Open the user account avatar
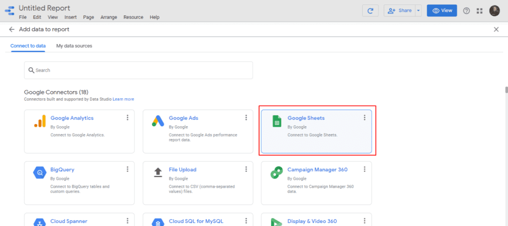The height and width of the screenshot is (226, 508). 495,10
